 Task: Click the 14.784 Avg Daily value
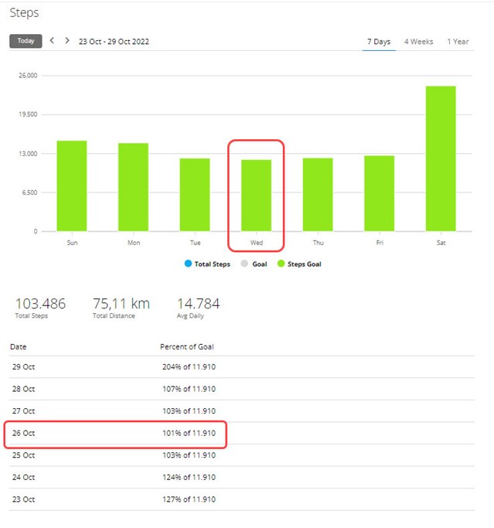[x=199, y=304]
